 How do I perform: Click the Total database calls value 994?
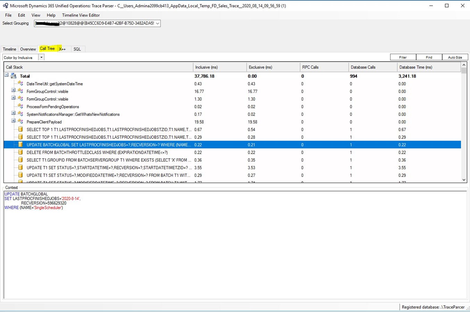tap(353, 76)
